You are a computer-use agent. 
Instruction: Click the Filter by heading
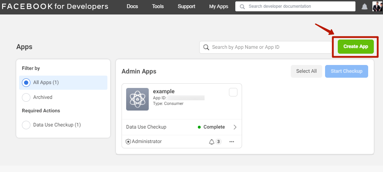31,69
